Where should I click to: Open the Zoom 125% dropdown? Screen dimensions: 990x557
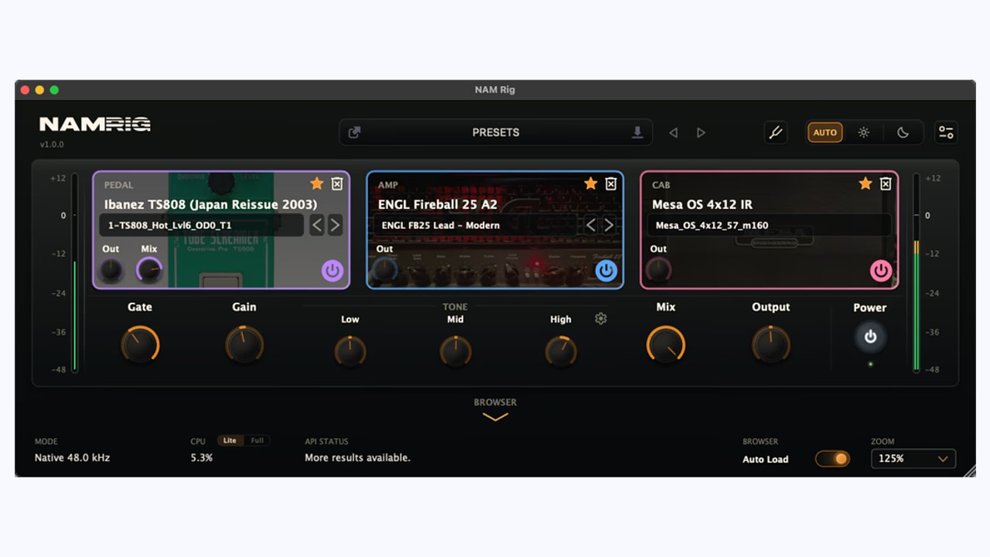point(913,459)
